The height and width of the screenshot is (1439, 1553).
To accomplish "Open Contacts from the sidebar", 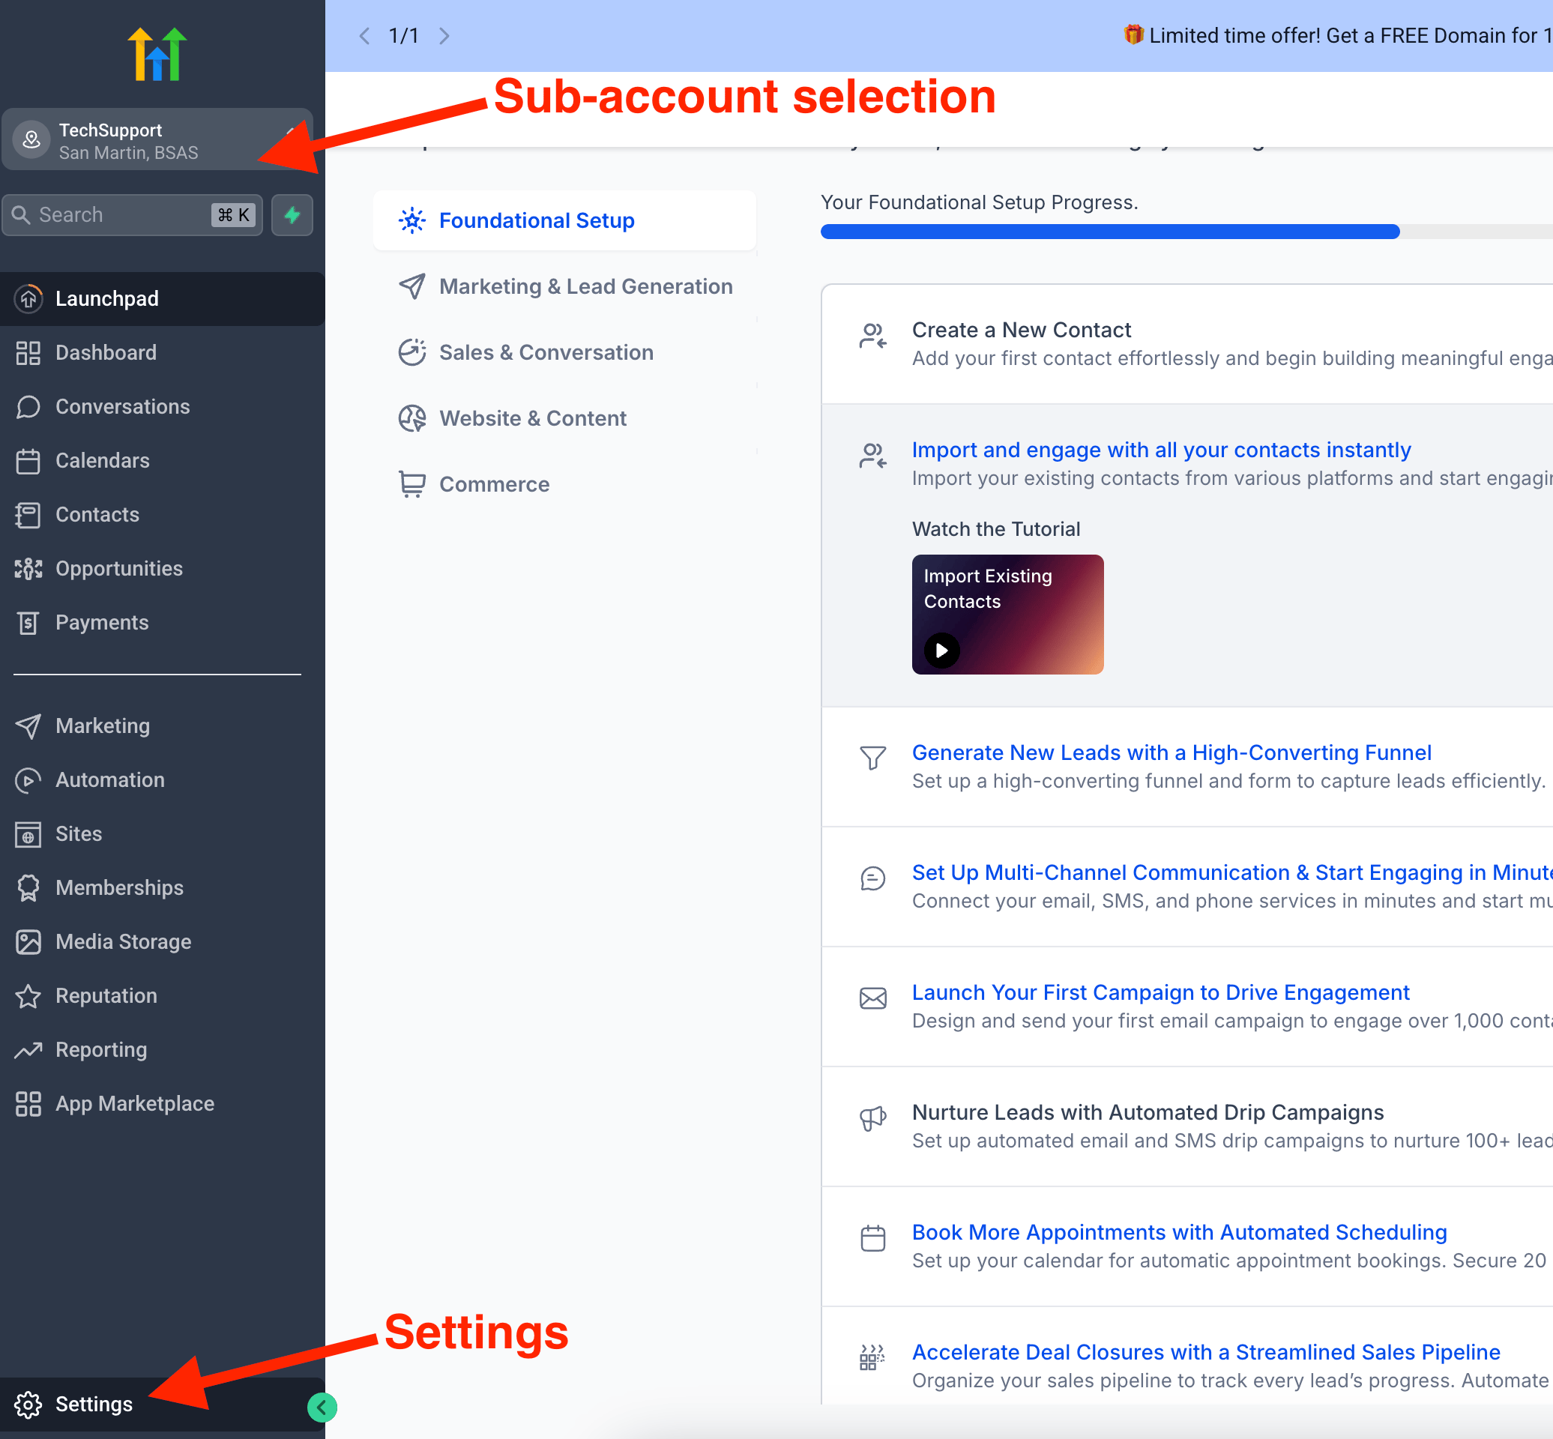I will [x=162, y=515].
